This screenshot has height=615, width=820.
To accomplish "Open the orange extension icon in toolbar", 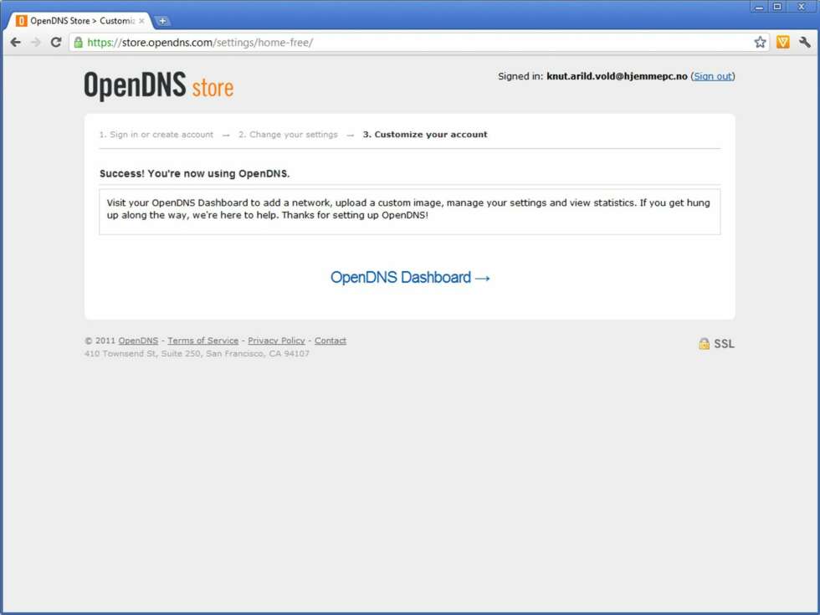I will click(x=783, y=43).
